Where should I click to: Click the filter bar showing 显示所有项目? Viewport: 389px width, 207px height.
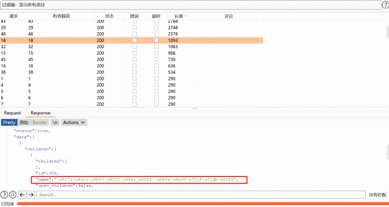click(191, 5)
